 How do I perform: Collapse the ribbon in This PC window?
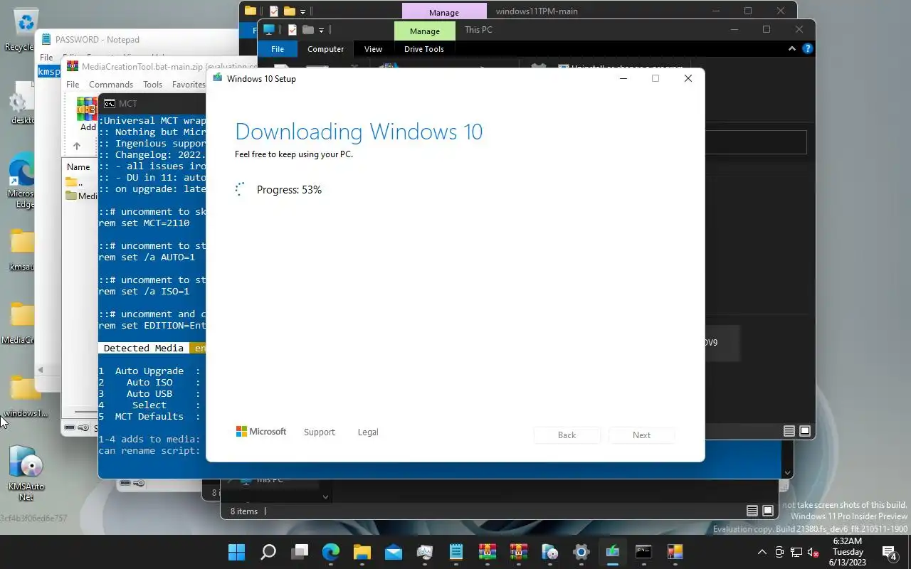click(791, 49)
